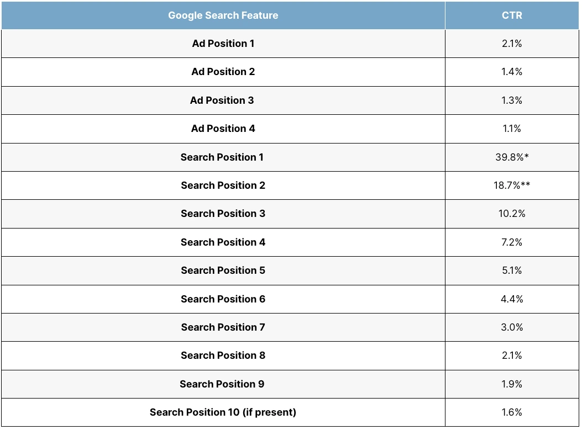Click the 3.0% CTR value
Image resolution: width=582 pixels, height=430 pixels.
click(x=511, y=327)
